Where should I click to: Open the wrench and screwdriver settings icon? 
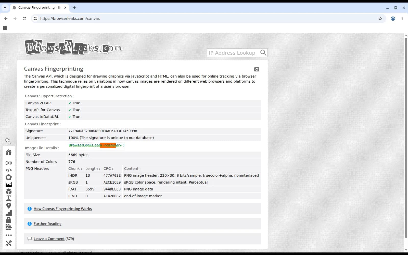[9, 243]
